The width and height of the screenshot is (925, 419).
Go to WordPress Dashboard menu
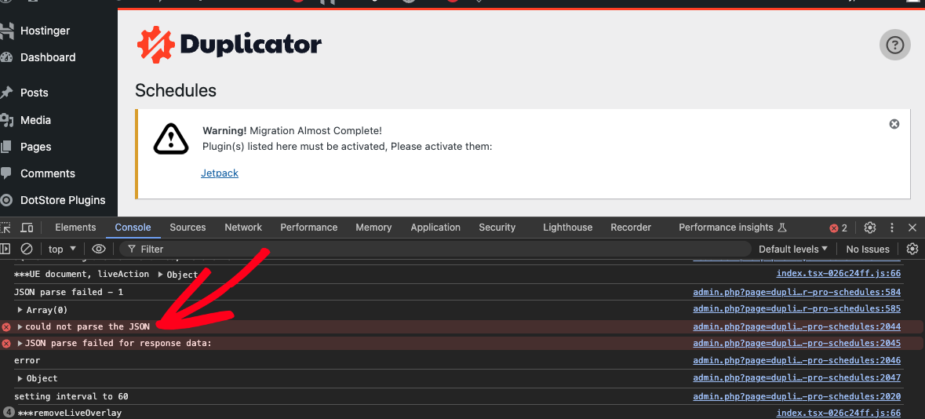point(48,57)
